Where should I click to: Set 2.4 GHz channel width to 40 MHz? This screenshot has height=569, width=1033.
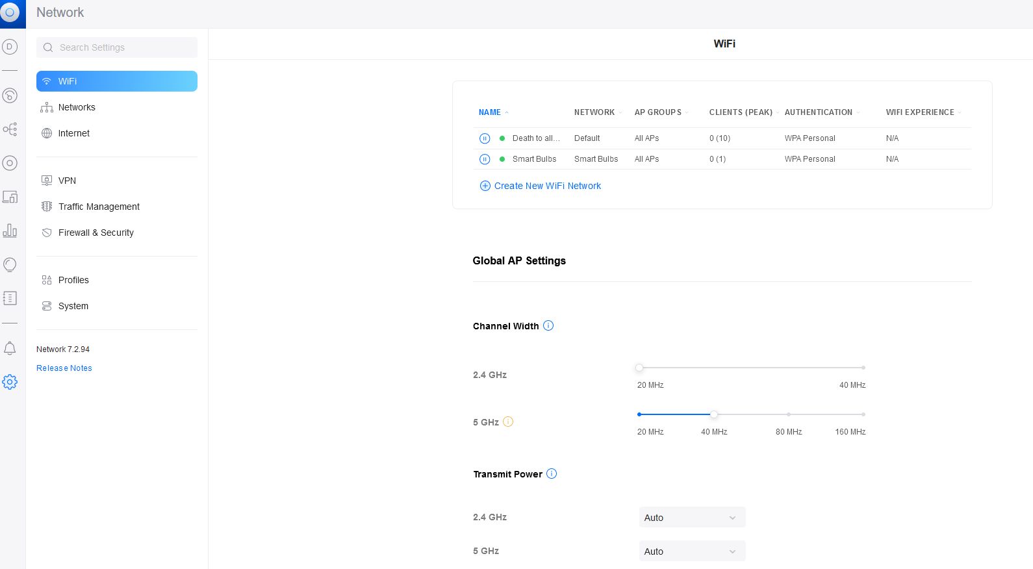click(863, 368)
